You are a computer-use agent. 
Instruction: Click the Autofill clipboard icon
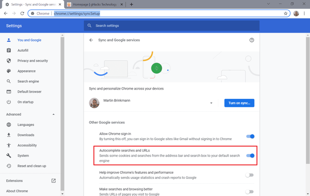(9, 50)
